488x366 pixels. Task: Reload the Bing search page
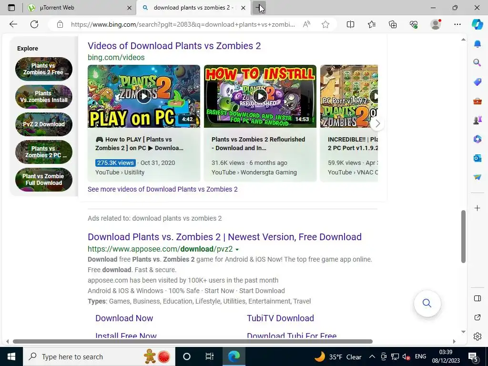(34, 24)
